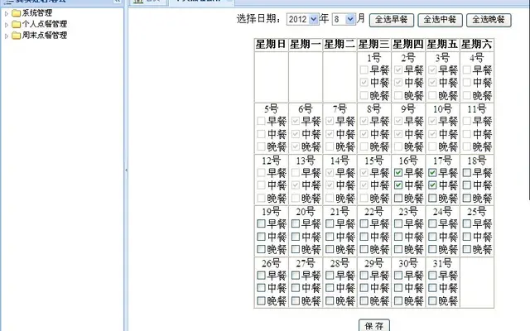Image resolution: width=530 pixels, height=331 pixels.
Task: Check 晚餐 for 23号
Action: tap(398, 250)
